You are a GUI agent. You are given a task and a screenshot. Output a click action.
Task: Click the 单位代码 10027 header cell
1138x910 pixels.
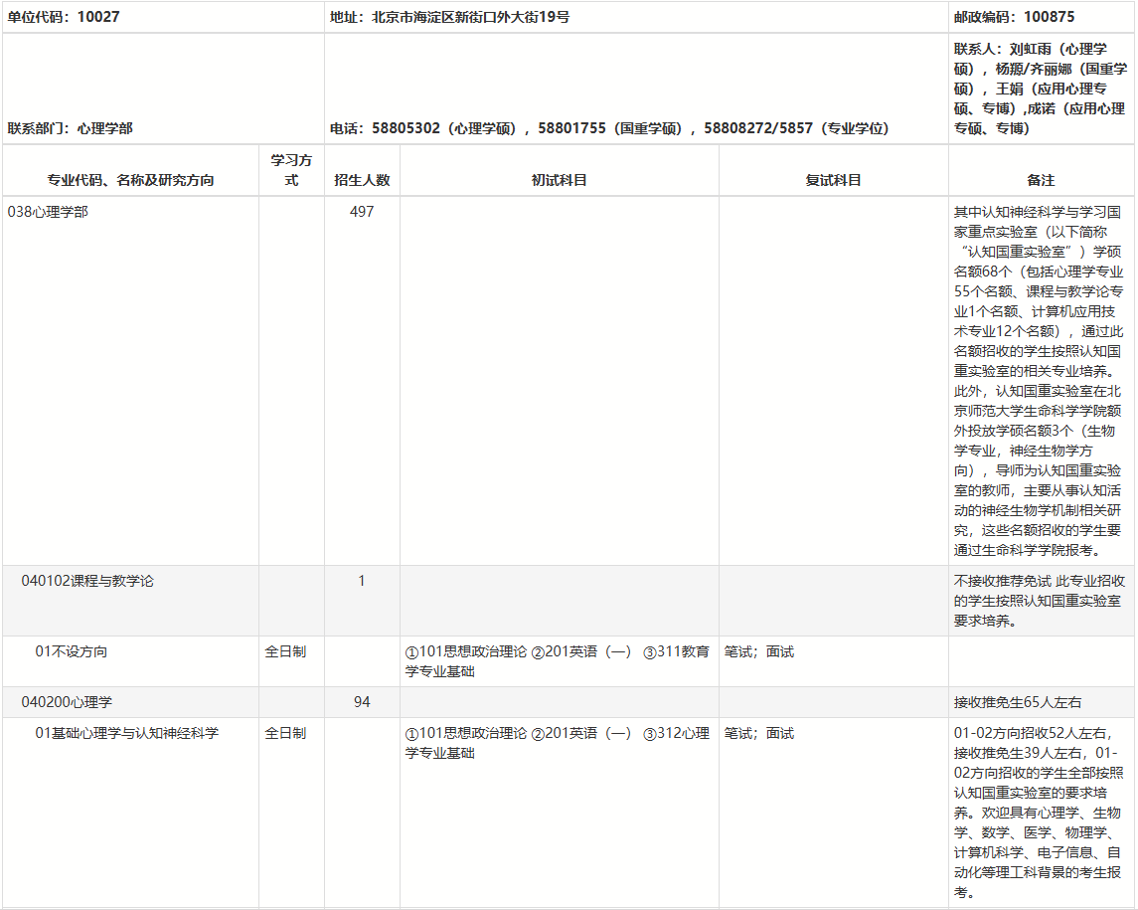point(64,17)
